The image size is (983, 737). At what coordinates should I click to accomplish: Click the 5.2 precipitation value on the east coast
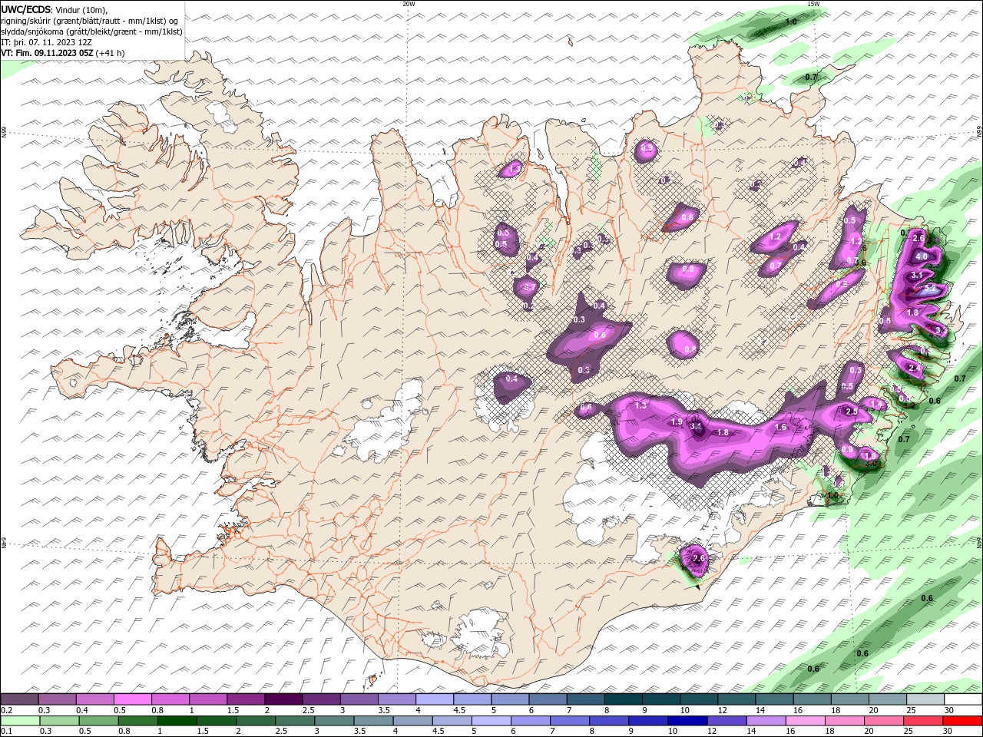(x=930, y=289)
